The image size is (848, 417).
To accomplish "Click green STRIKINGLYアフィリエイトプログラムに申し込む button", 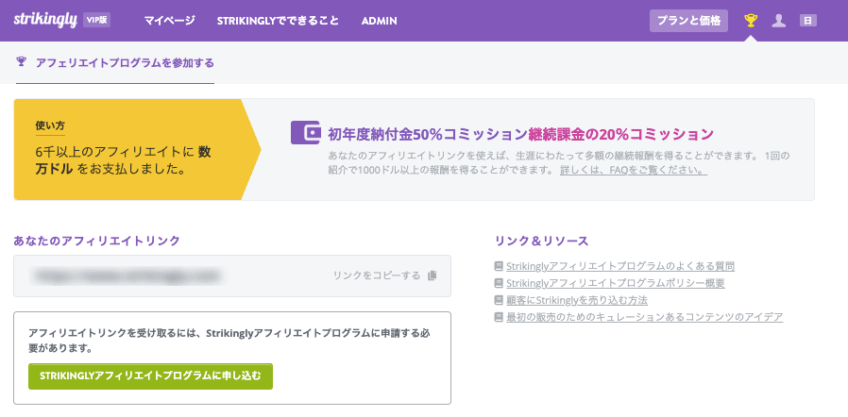I will [150, 375].
